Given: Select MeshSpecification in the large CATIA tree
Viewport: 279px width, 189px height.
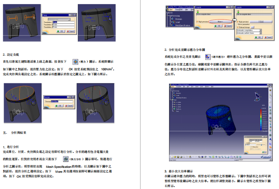Looking at the screenshot, I should pyautogui.click(x=181, y=98).
